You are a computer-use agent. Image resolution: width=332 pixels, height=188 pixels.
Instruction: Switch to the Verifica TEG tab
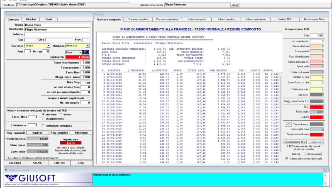click(x=285, y=19)
